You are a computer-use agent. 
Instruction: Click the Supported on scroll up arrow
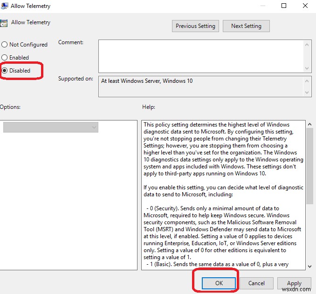point(307,81)
